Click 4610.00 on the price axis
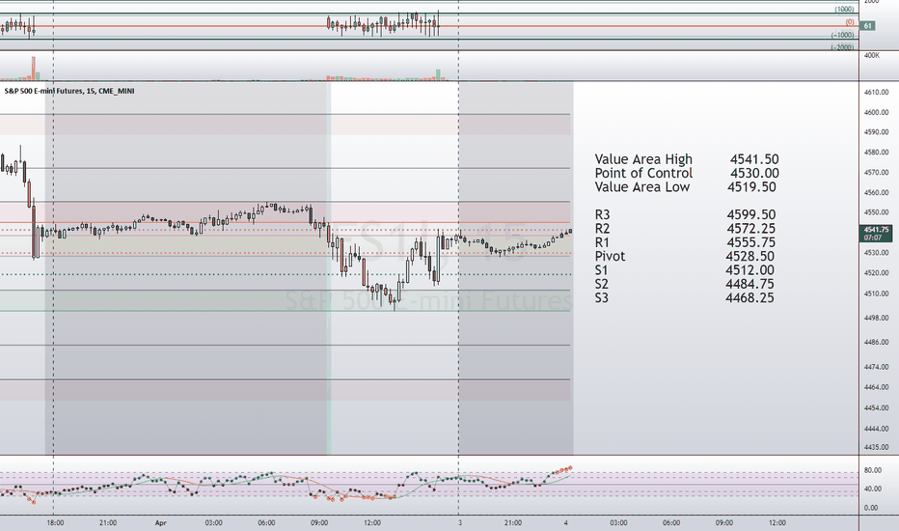 pos(876,92)
